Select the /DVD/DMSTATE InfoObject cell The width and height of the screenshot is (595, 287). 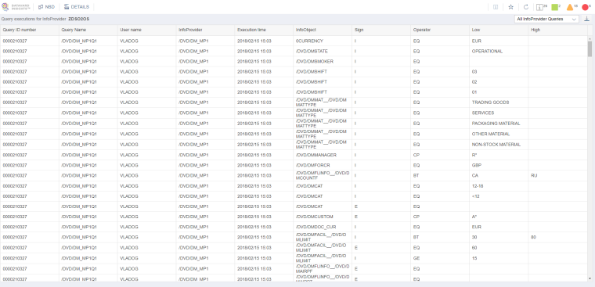[x=323, y=51]
